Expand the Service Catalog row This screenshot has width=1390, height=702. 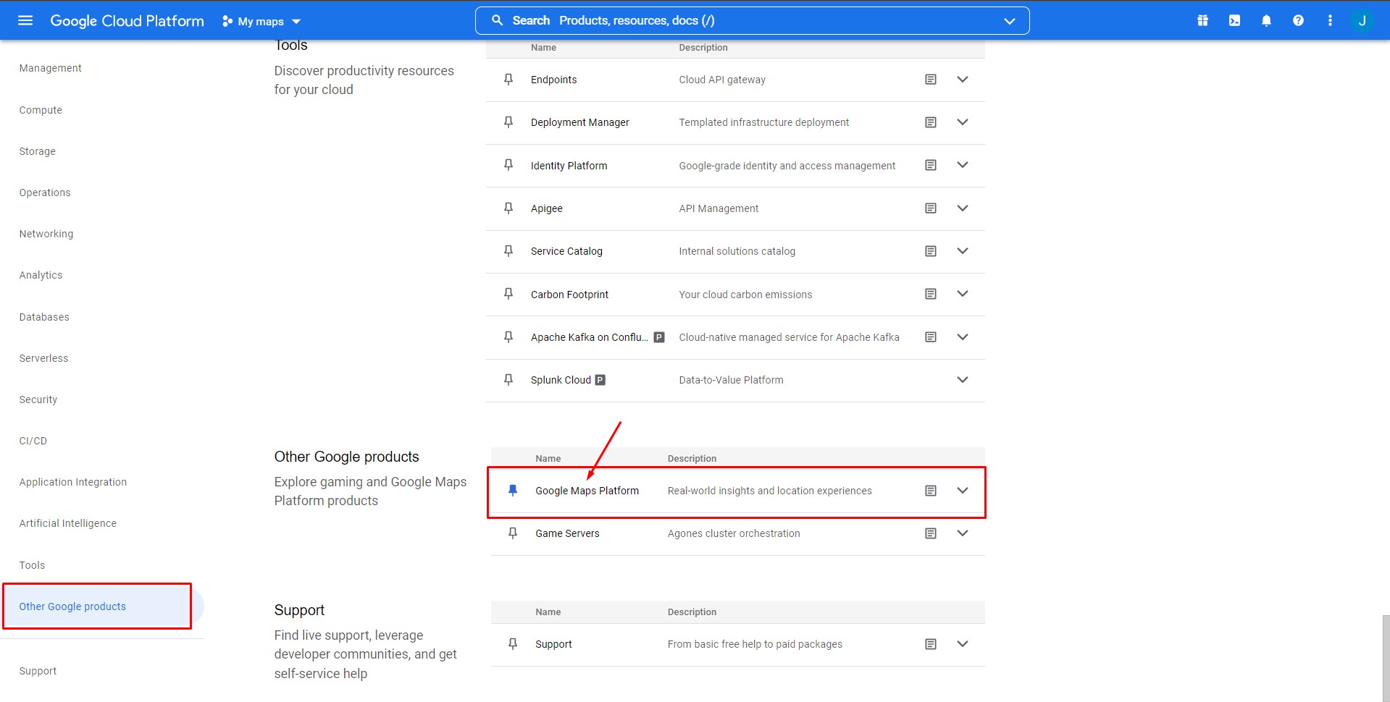coord(963,251)
